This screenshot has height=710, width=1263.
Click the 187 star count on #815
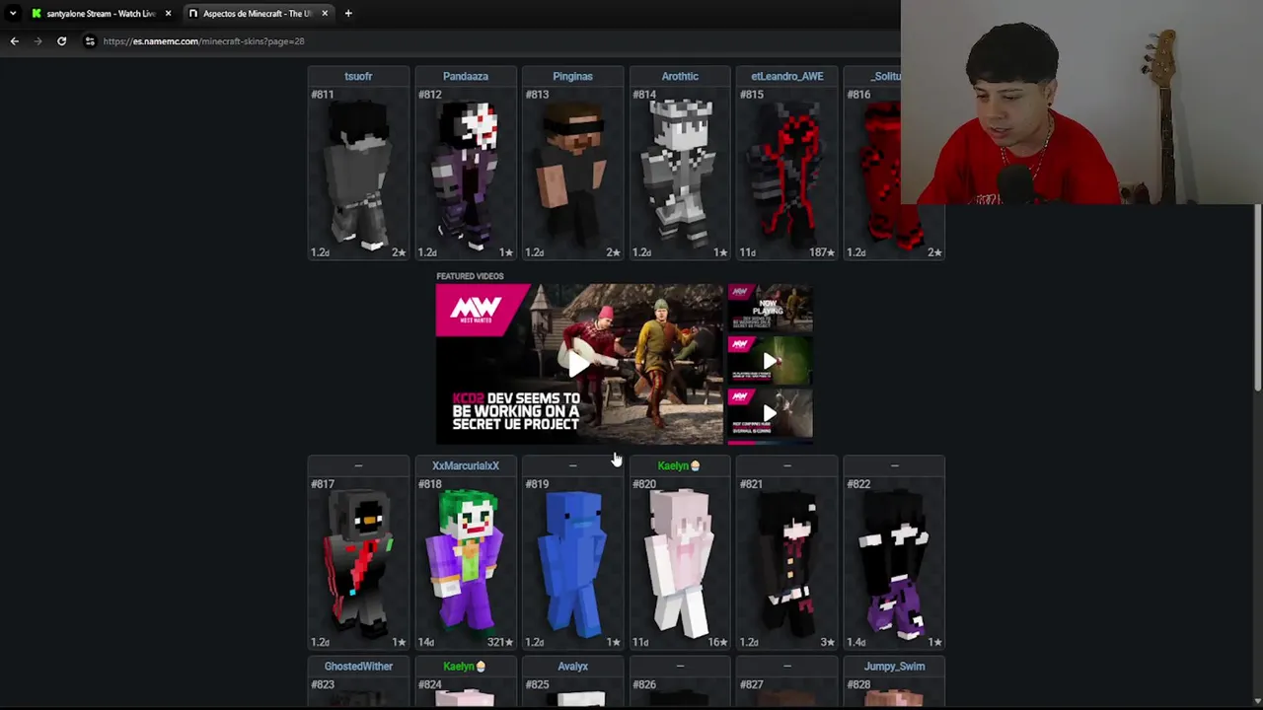pos(822,252)
